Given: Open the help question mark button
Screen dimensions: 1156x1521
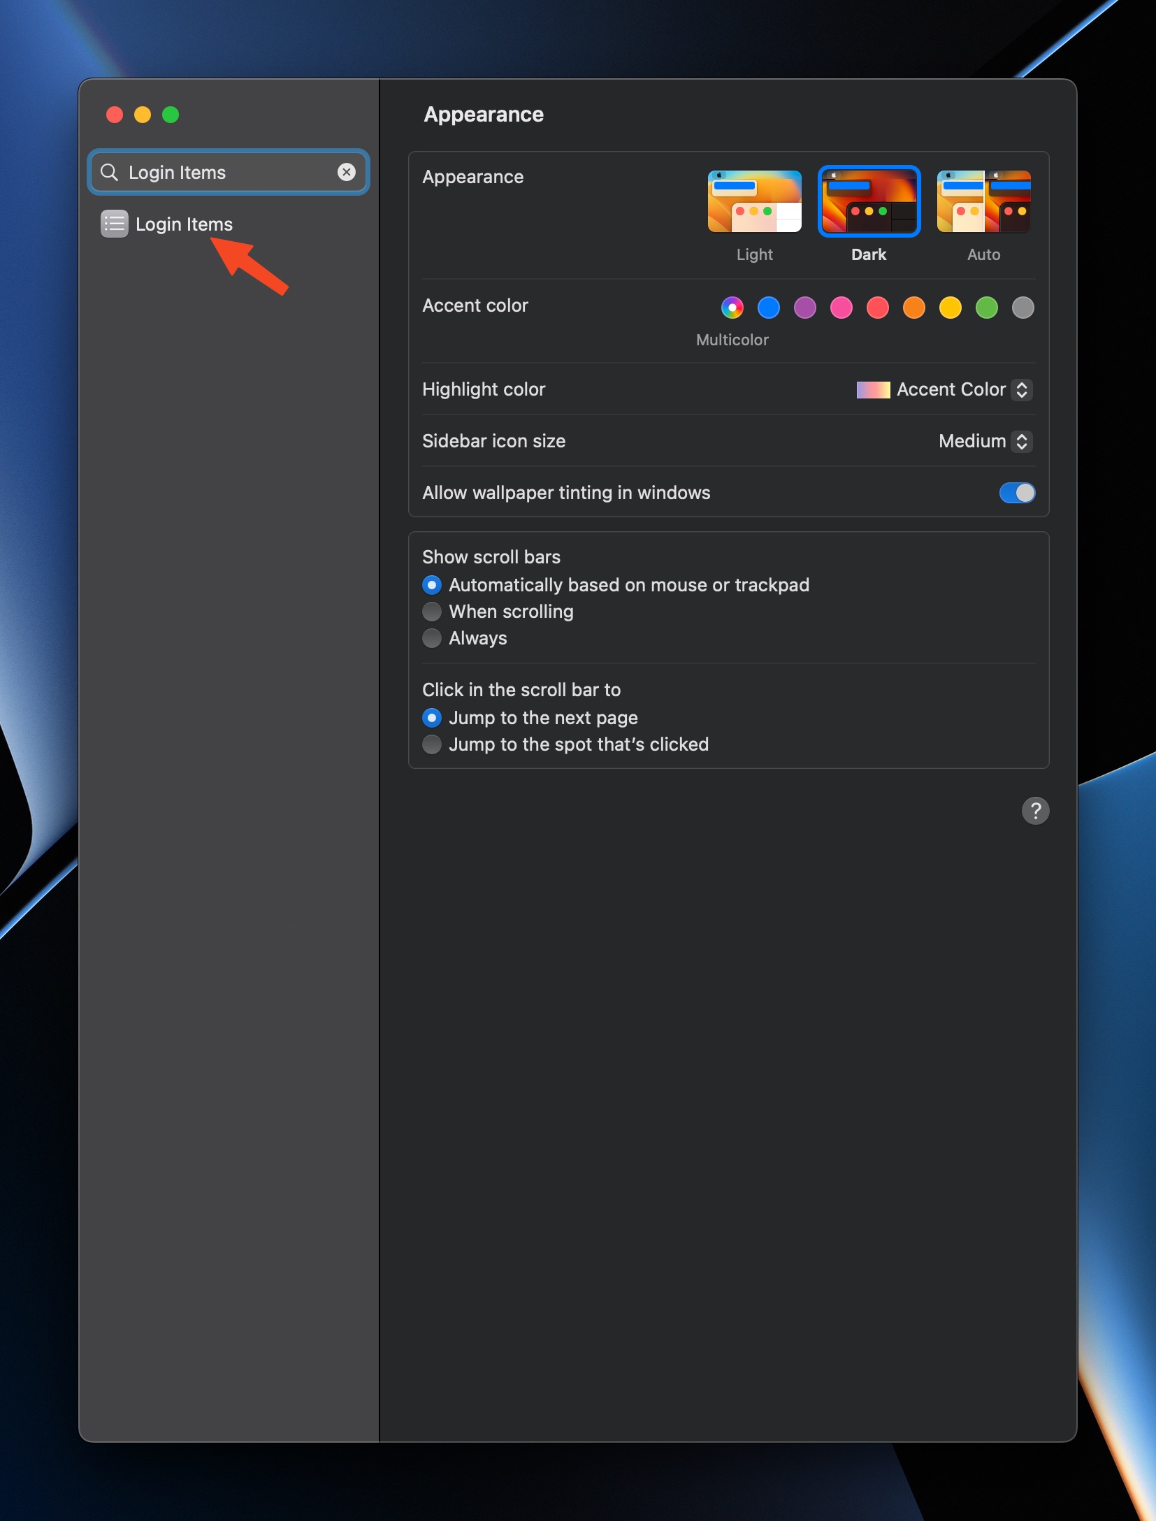Looking at the screenshot, I should (x=1035, y=811).
